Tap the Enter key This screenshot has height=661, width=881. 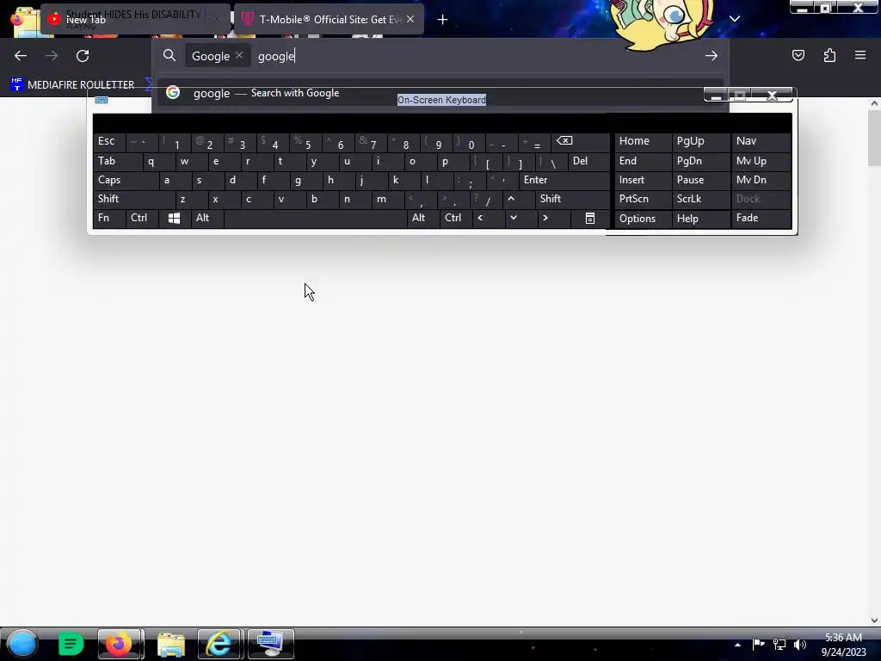(564, 180)
